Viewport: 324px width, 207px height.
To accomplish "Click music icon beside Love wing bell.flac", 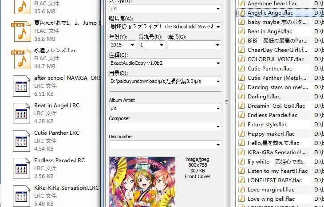I will tap(241, 199).
